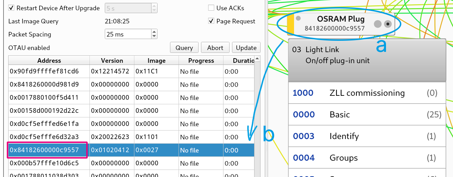Select row with address 0x00158d000192d22c
Screen dimensions: 453x177
tap(131, 111)
